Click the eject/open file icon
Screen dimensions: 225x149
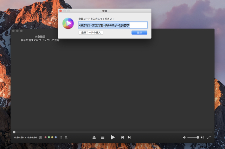(x=94, y=137)
